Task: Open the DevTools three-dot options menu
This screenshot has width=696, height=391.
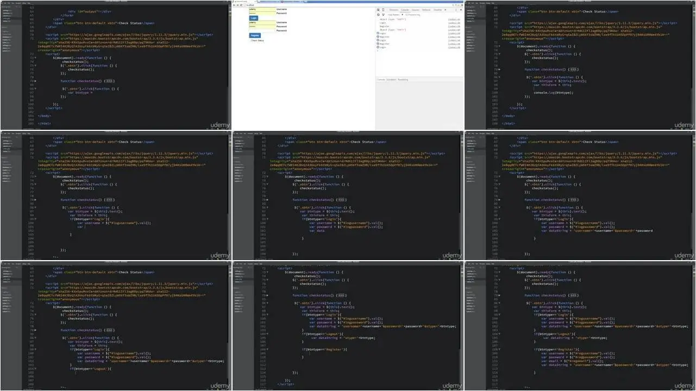Action: [456, 10]
